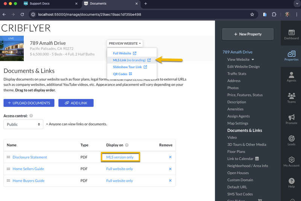Open the Home Sellers Guide link

click(29, 169)
